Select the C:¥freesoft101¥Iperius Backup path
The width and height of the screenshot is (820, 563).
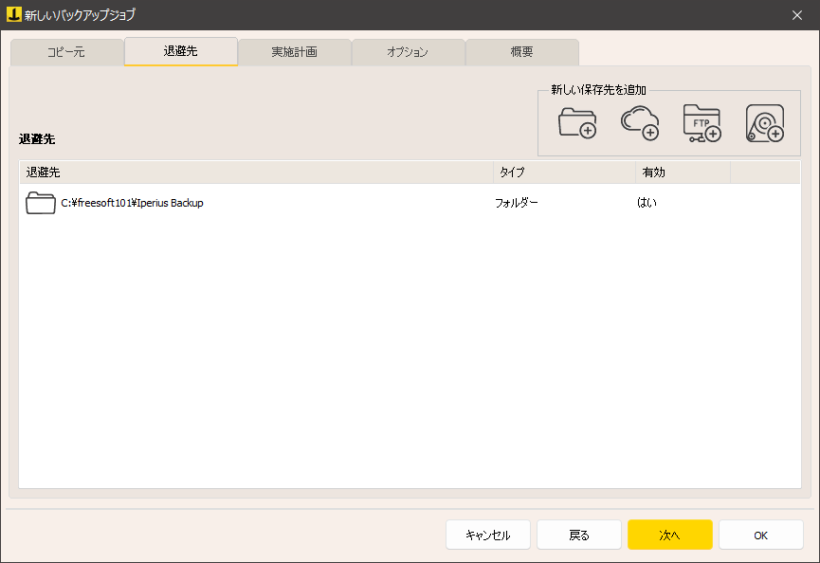click(133, 203)
